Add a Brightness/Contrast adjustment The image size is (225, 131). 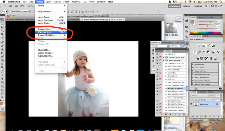coord(199,46)
